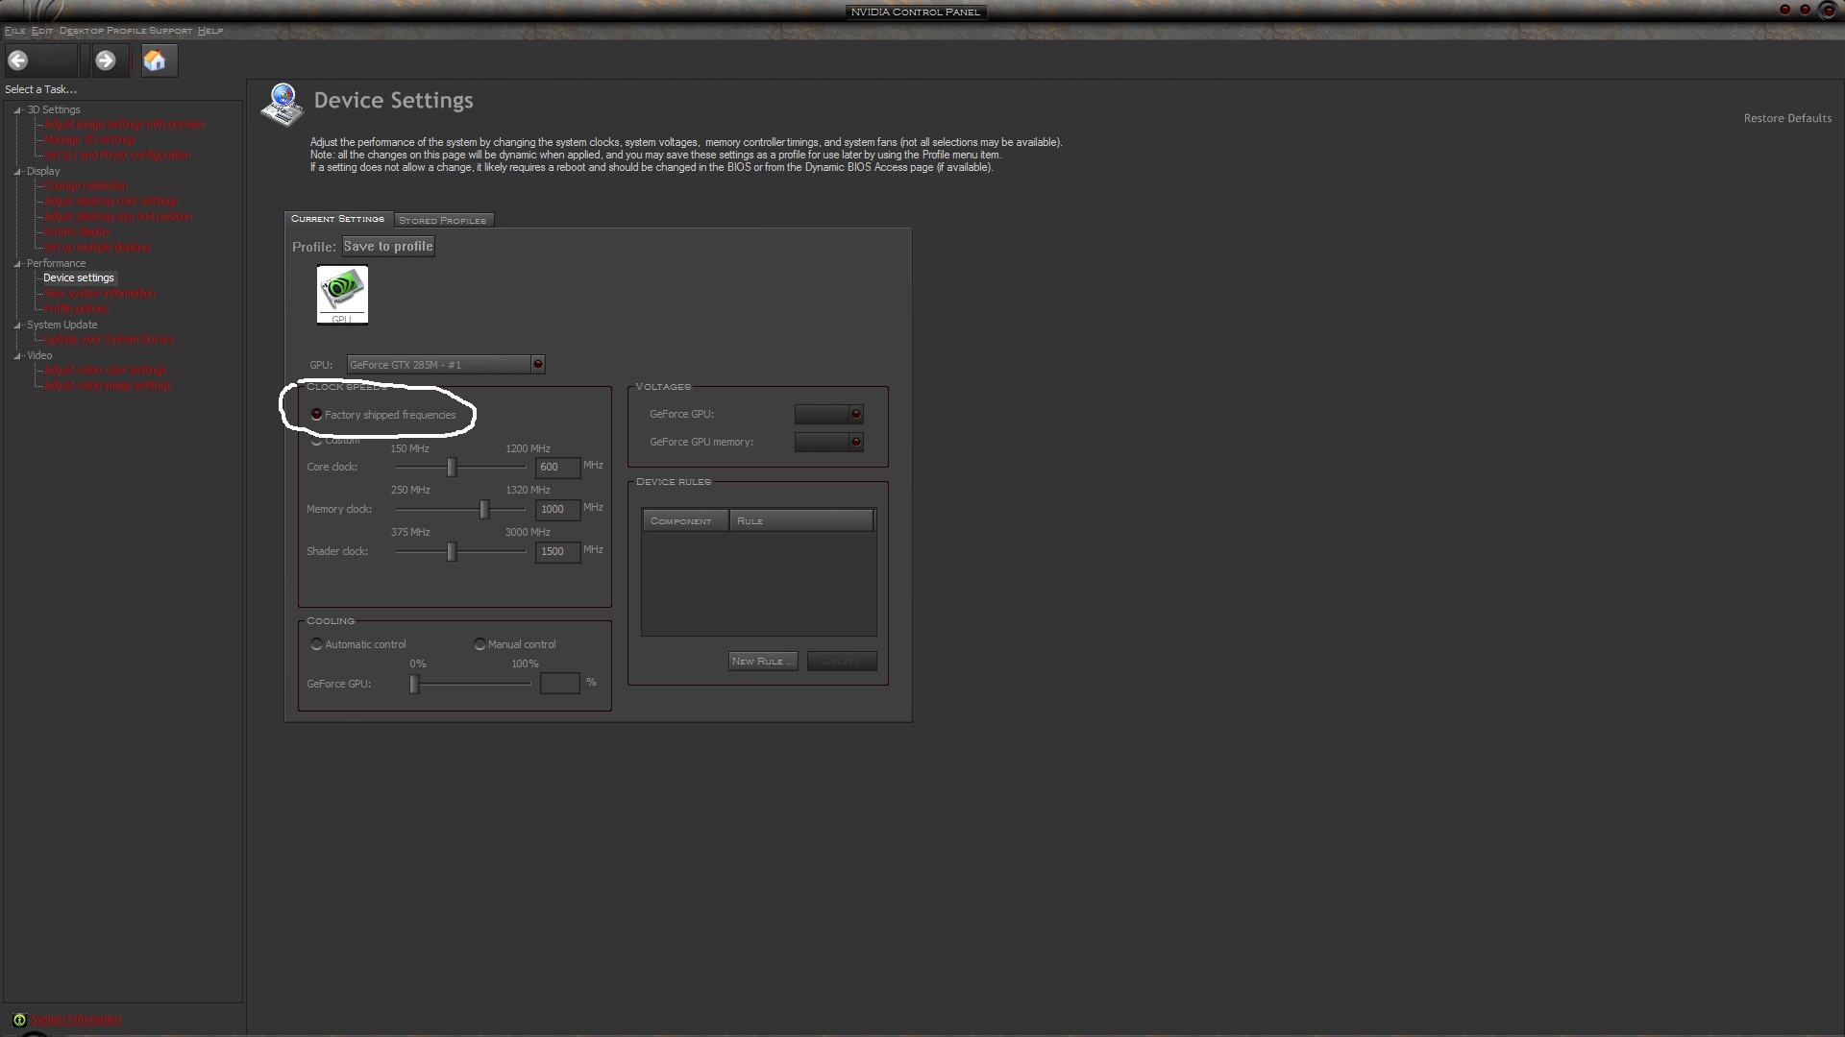Open the Support menu
The image size is (1845, 1037).
point(170,31)
